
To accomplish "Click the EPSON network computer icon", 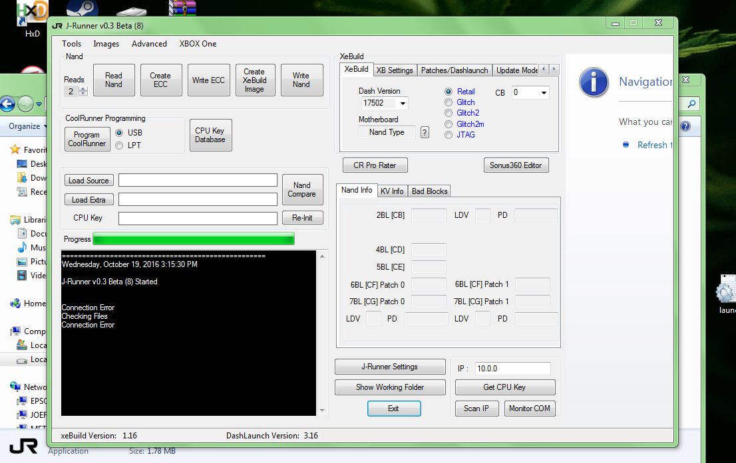I will [x=22, y=401].
